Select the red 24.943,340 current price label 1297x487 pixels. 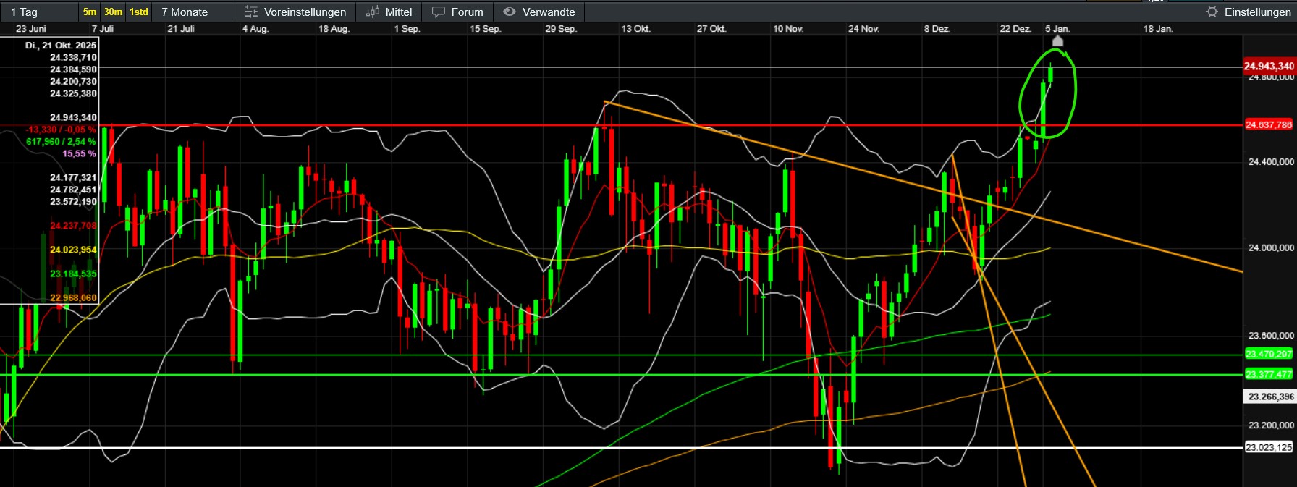(1269, 66)
